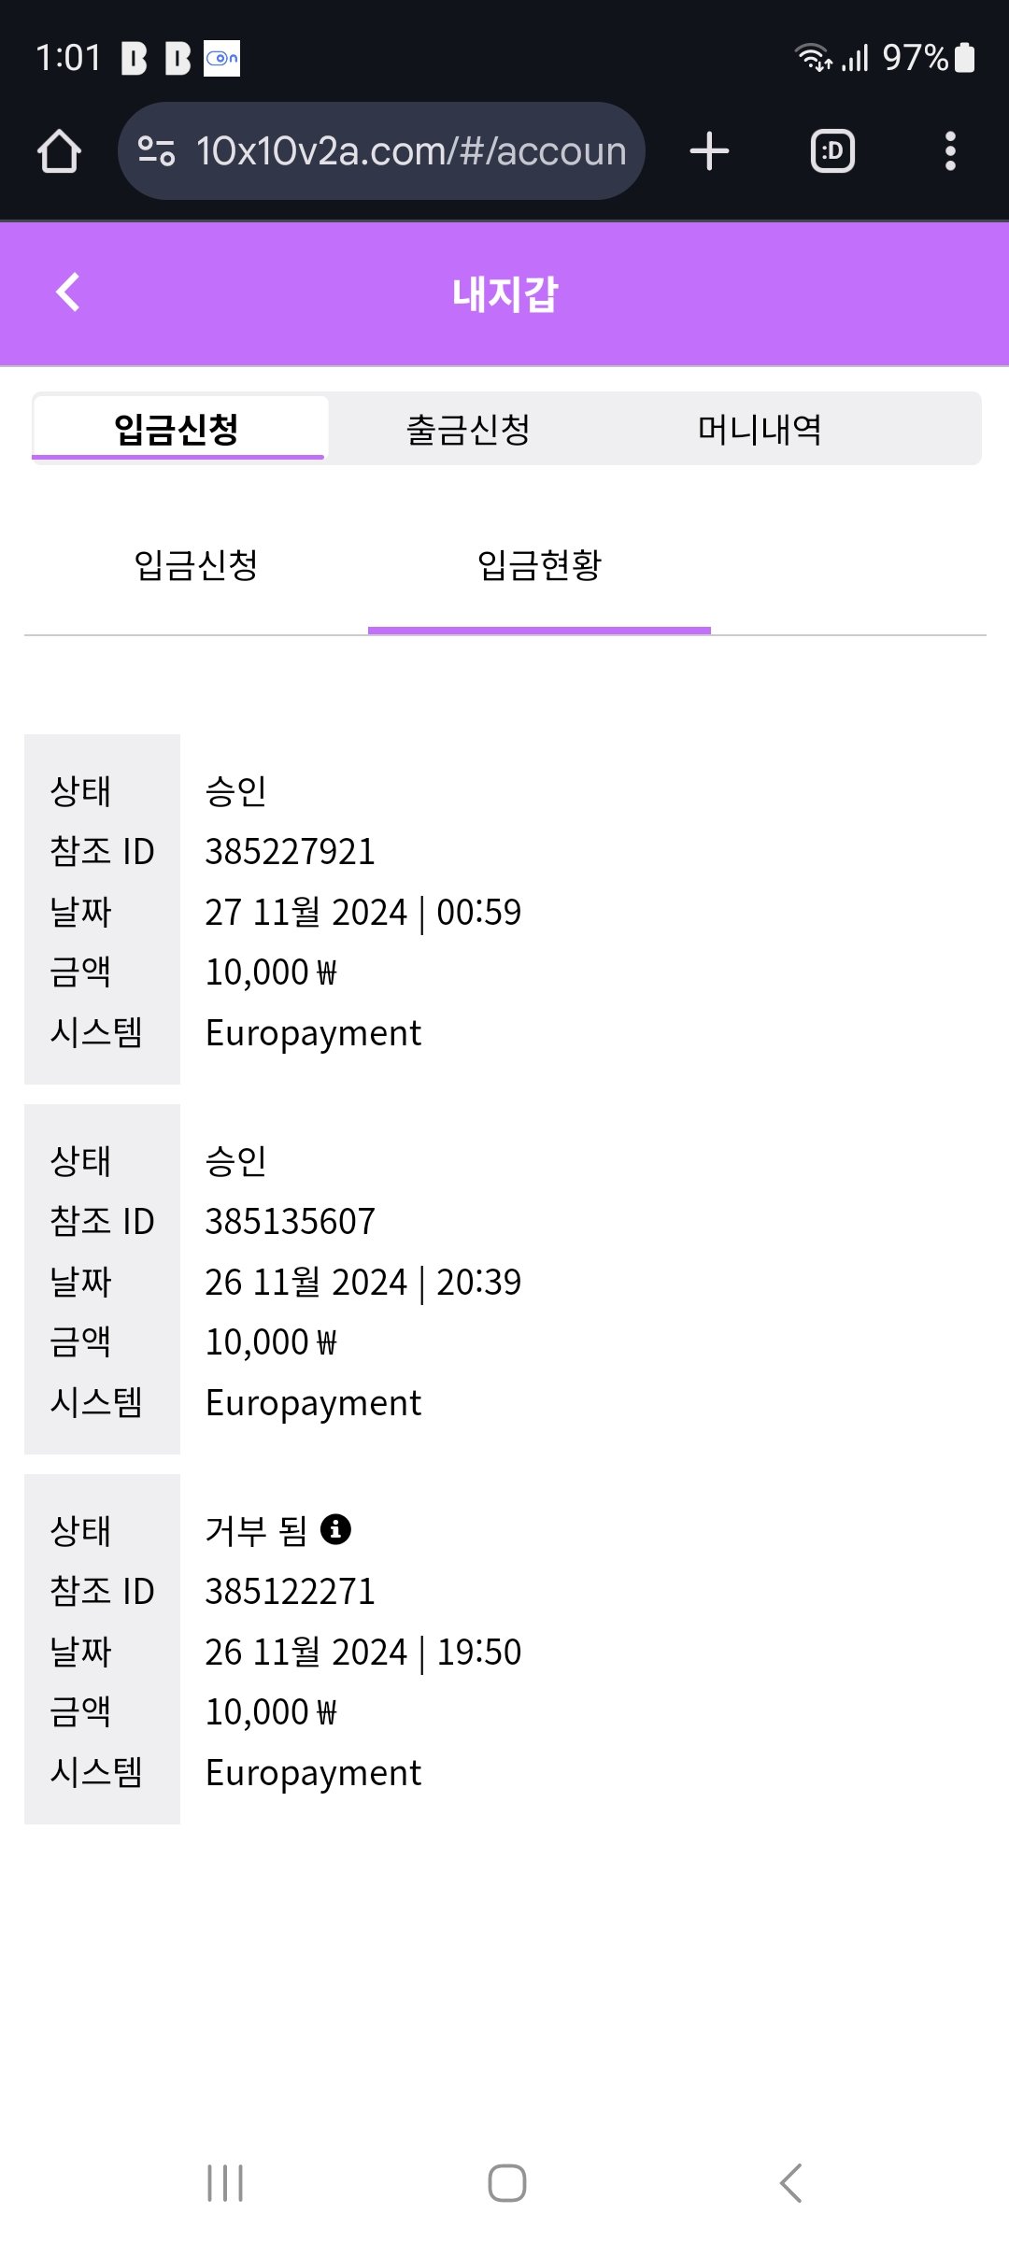1009x2242 pixels.
Task: Open site settings icon in address bar
Action: [156, 150]
